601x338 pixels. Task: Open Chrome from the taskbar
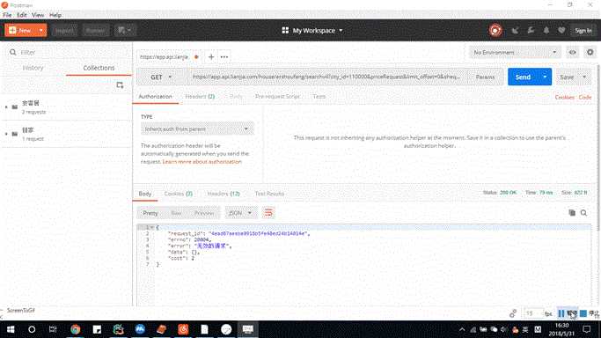75,329
